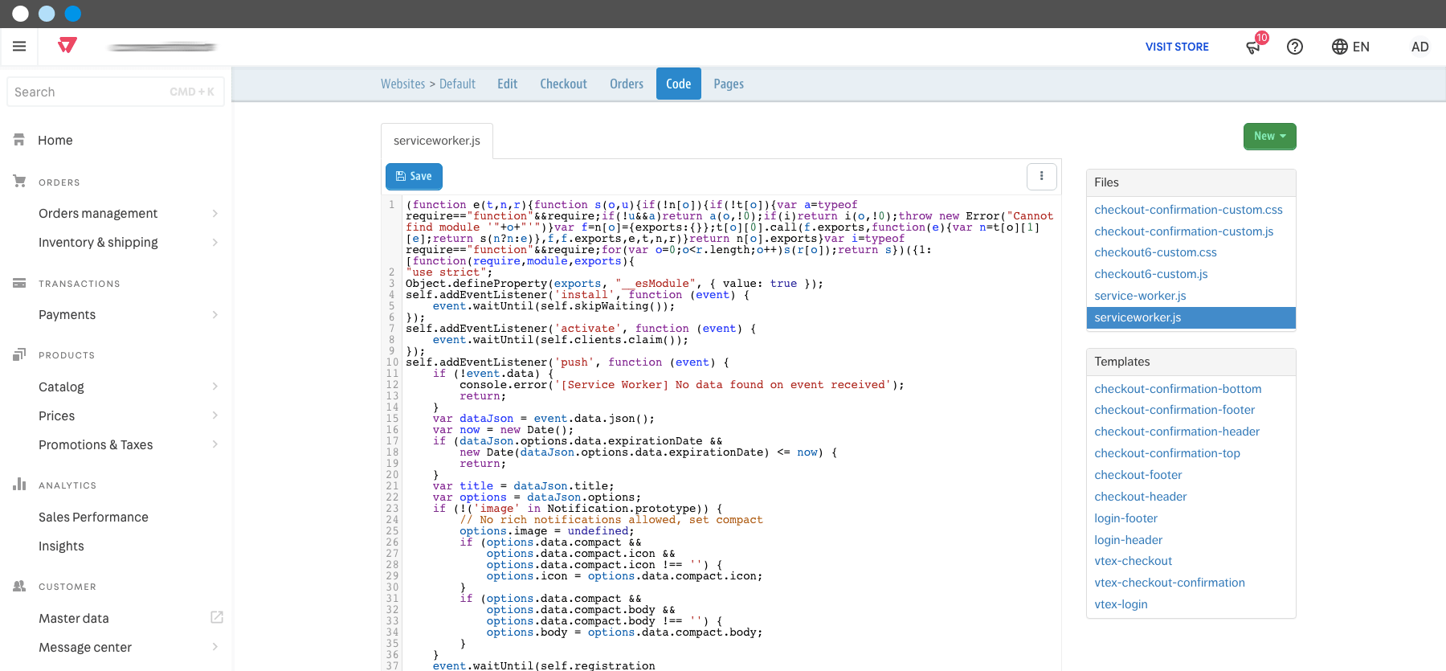Viewport: 1446px width, 671px height.
Task: Switch to the Pages tab
Action: [729, 84]
